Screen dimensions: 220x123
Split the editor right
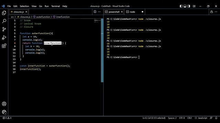pyautogui.click(x=95, y=12)
